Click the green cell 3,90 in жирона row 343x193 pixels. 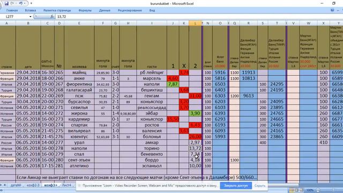point(195,113)
